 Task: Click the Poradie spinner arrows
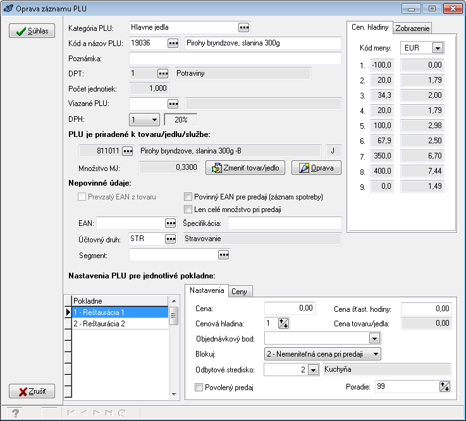coord(445,386)
